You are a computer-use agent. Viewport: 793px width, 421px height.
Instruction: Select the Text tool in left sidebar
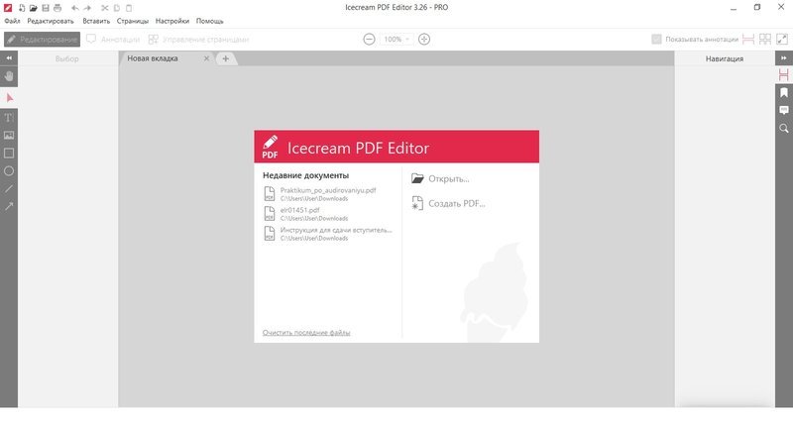(x=9, y=118)
